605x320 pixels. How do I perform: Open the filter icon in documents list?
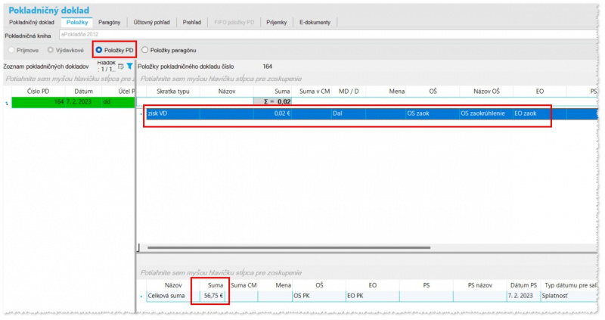[129, 67]
